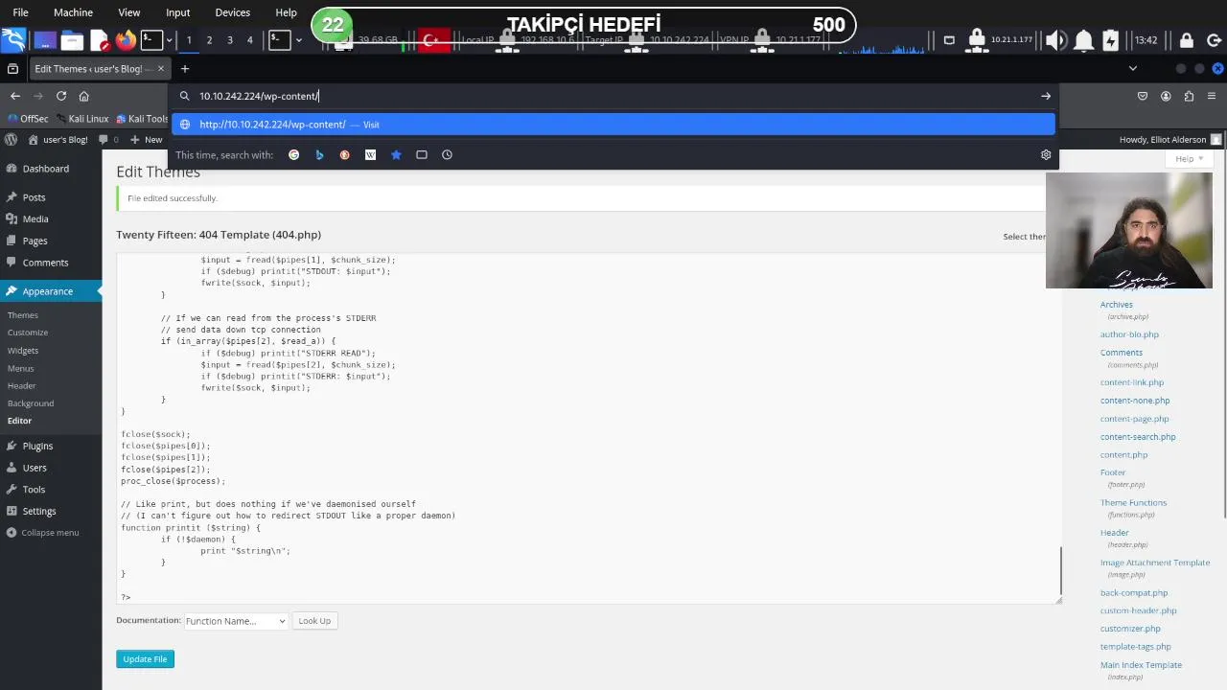The height and width of the screenshot is (690, 1227).
Task: Open search settings gear in dropdown
Action: click(x=1046, y=154)
